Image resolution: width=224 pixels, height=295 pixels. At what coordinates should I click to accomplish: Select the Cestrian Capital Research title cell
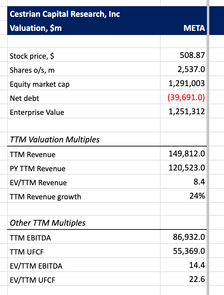pos(84,14)
